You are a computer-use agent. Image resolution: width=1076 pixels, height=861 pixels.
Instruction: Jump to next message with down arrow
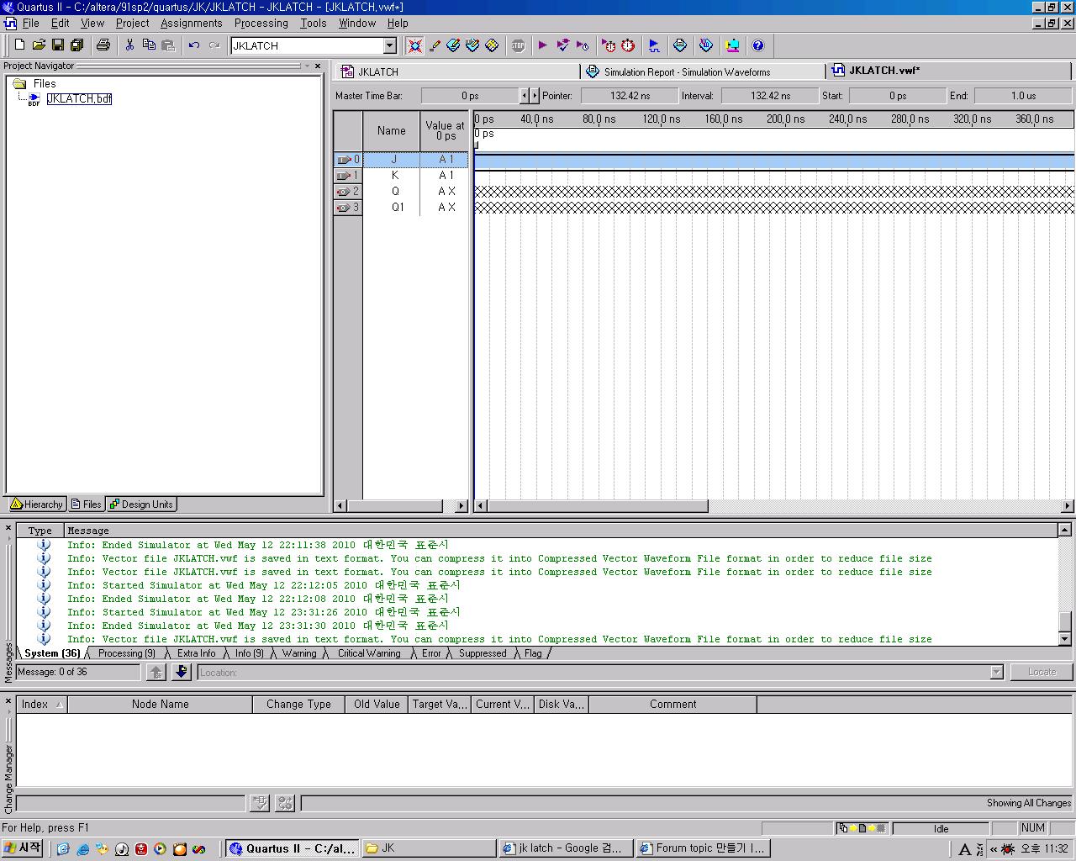(181, 672)
